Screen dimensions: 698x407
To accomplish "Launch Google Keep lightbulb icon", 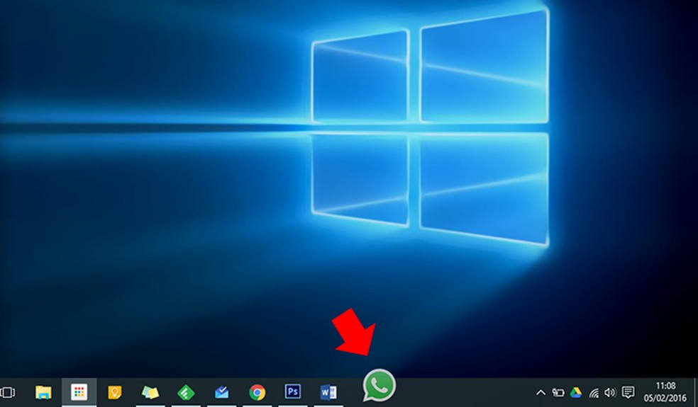I will pyautogui.click(x=115, y=392).
